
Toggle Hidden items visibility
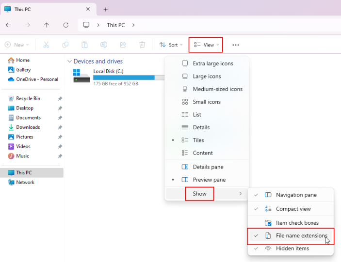click(292, 248)
